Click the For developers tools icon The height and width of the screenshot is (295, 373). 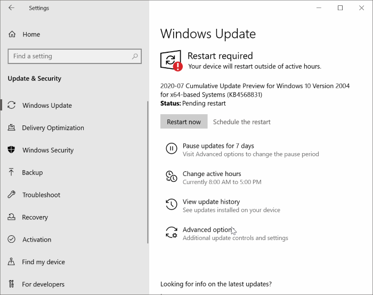[11, 284]
